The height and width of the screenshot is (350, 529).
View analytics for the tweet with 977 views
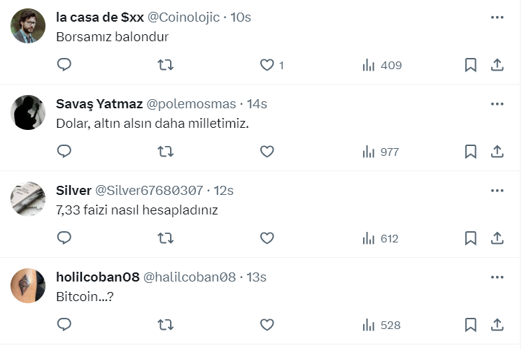point(380,152)
